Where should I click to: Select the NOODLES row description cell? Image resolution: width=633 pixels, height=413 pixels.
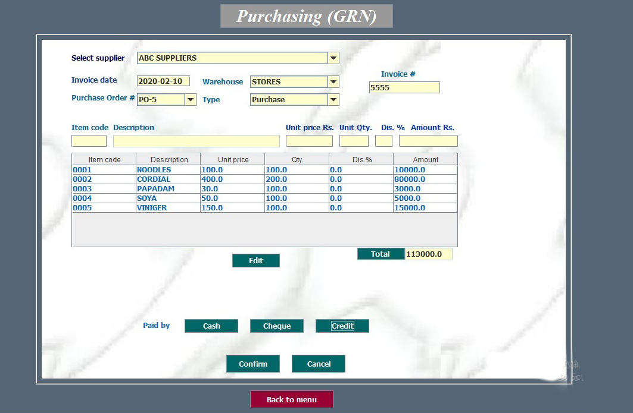tap(169, 170)
